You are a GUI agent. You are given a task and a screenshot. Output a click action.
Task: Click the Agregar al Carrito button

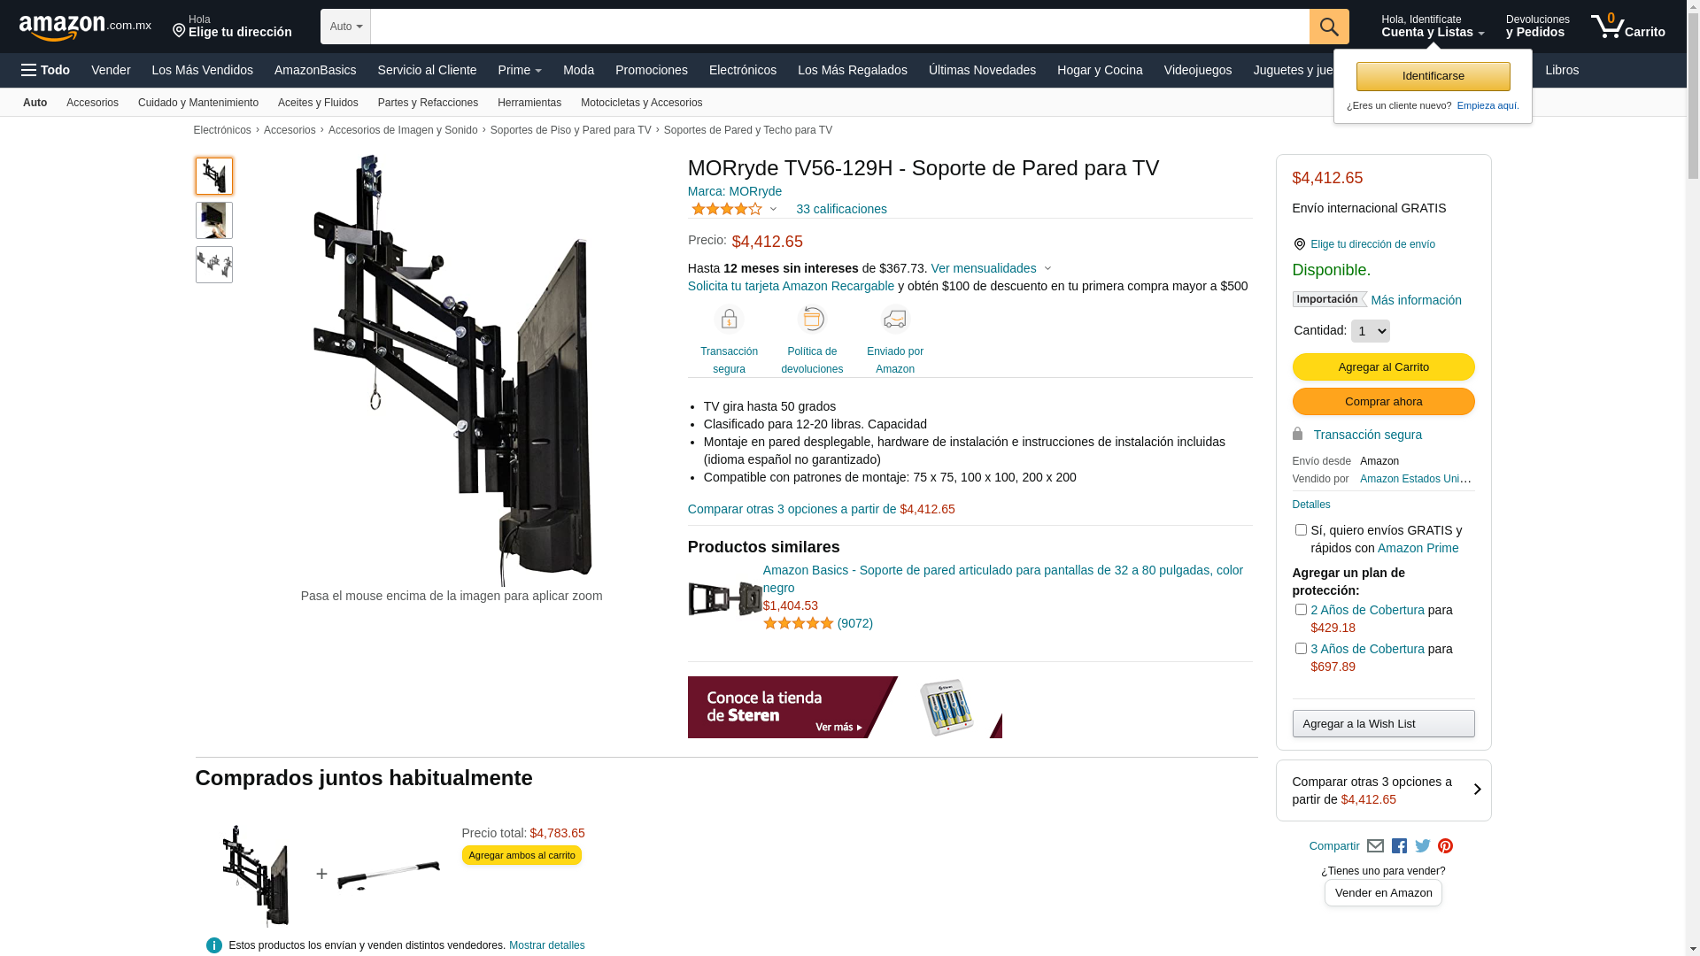(1383, 367)
